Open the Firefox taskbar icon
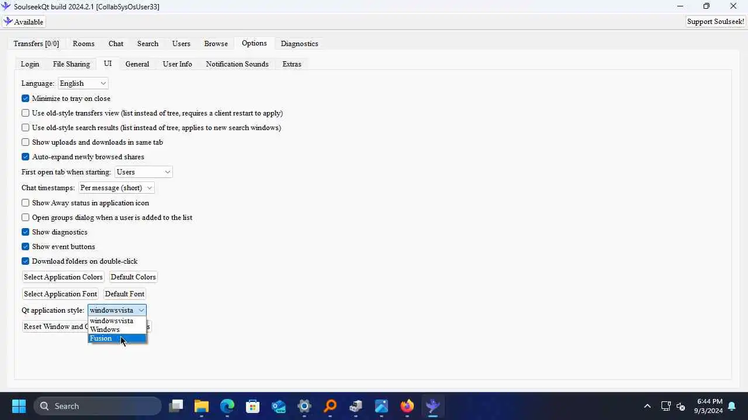Image resolution: width=748 pixels, height=420 pixels. (407, 406)
